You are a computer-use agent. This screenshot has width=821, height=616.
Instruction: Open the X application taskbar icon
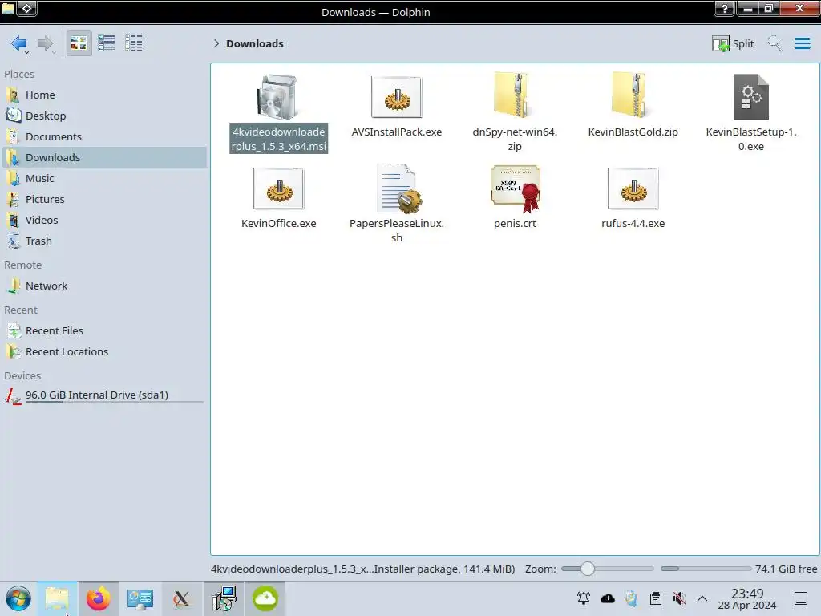click(x=182, y=598)
